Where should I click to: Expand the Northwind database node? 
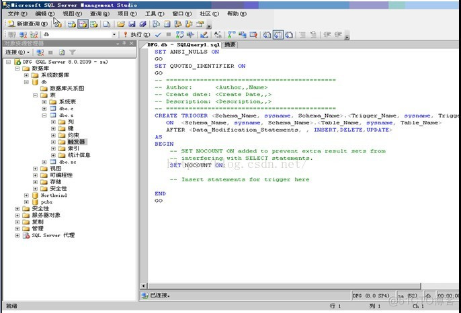pyautogui.click(x=26, y=195)
